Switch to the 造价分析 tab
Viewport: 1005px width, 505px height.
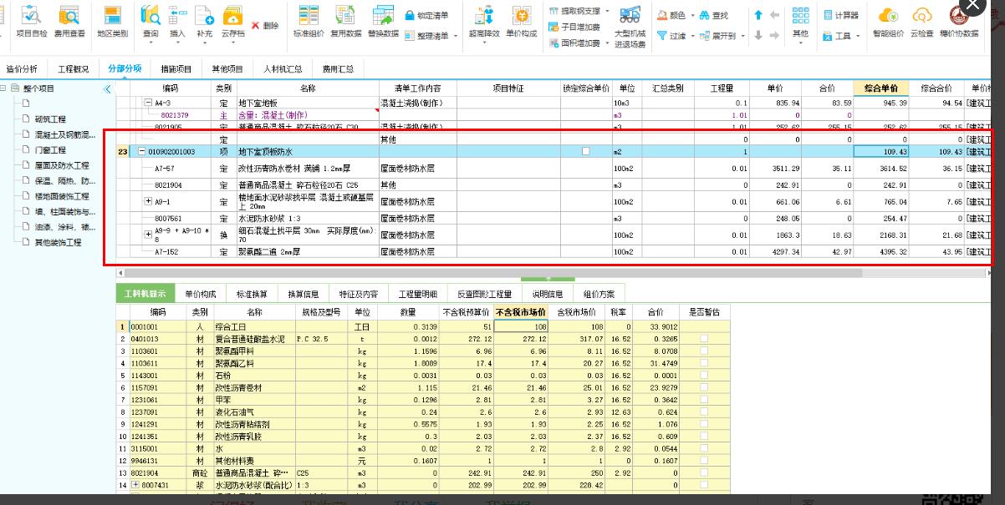coord(22,68)
